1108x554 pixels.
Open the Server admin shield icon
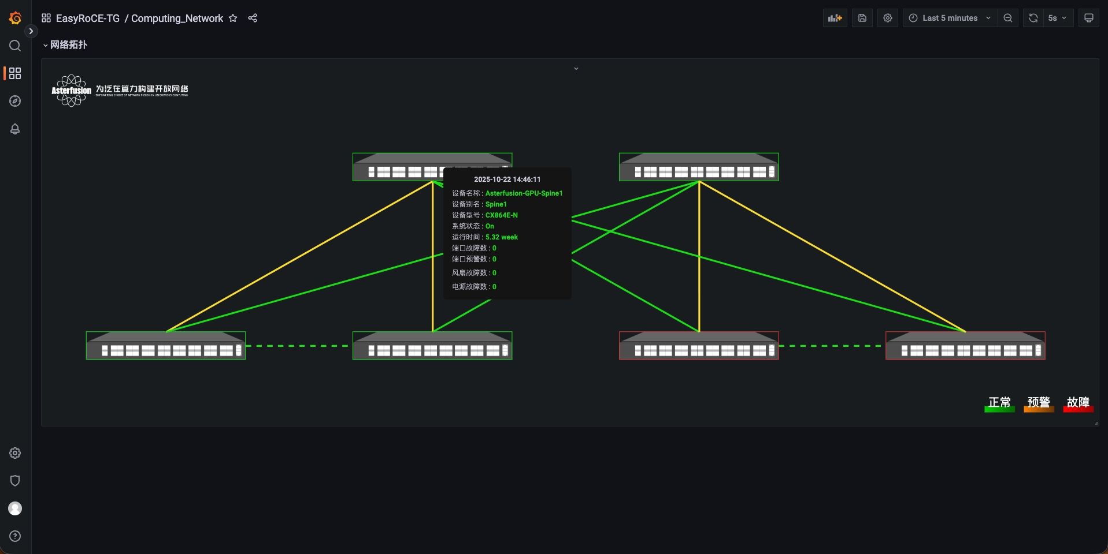[15, 481]
